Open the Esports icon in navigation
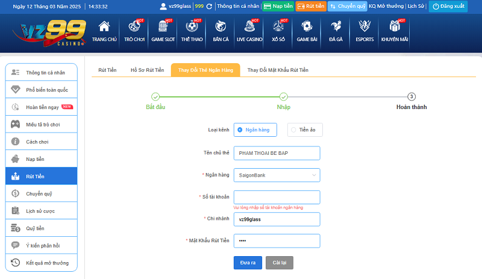This screenshot has height=279, width=482. [365, 27]
